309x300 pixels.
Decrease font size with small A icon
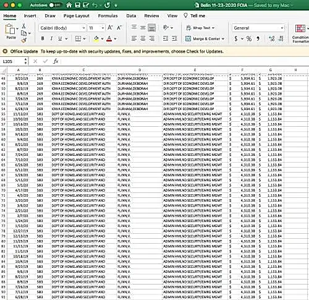pyautogui.click(x=119, y=28)
